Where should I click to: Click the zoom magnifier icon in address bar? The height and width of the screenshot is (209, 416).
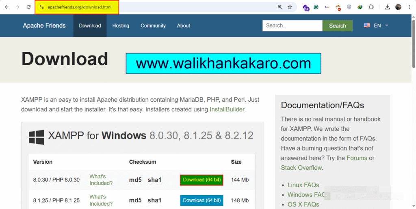pyautogui.click(x=280, y=7)
